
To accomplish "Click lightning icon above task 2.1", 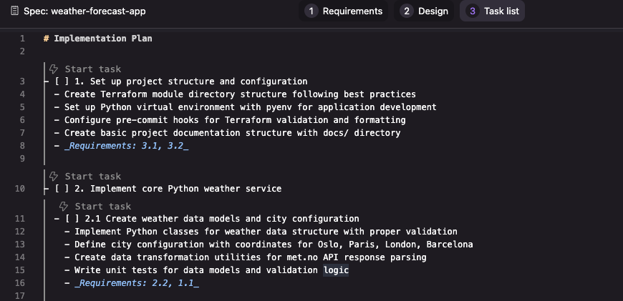I will pyautogui.click(x=64, y=206).
